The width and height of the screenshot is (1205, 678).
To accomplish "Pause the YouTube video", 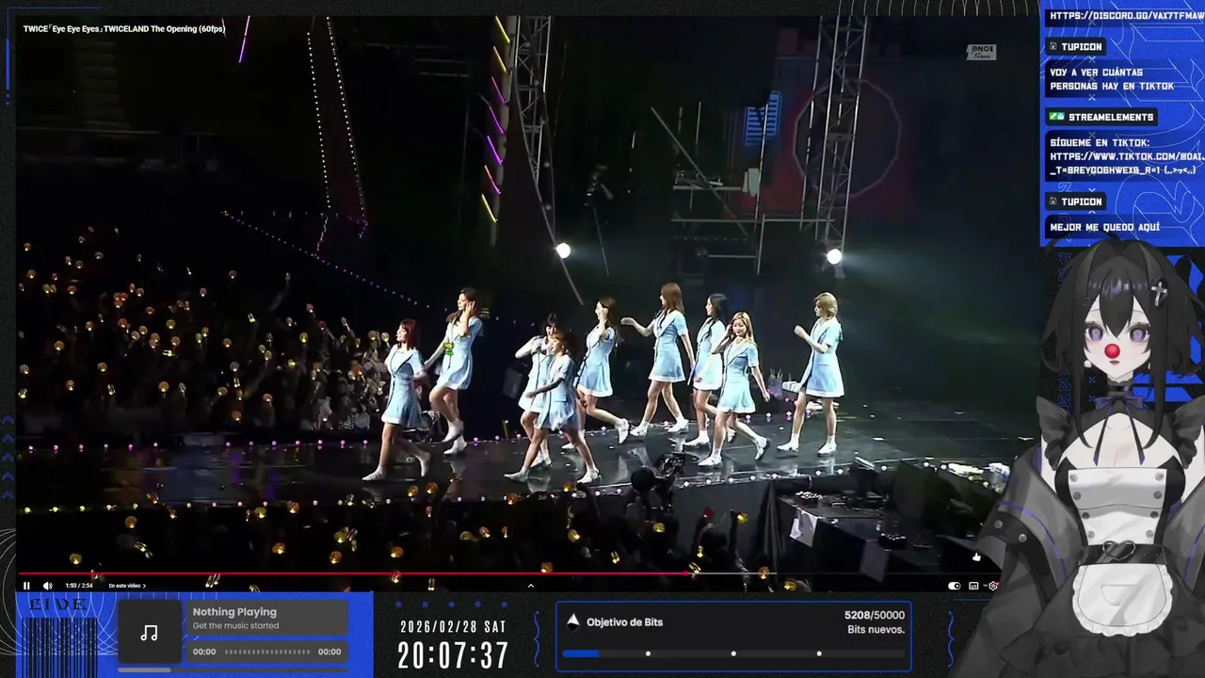I will (x=26, y=586).
